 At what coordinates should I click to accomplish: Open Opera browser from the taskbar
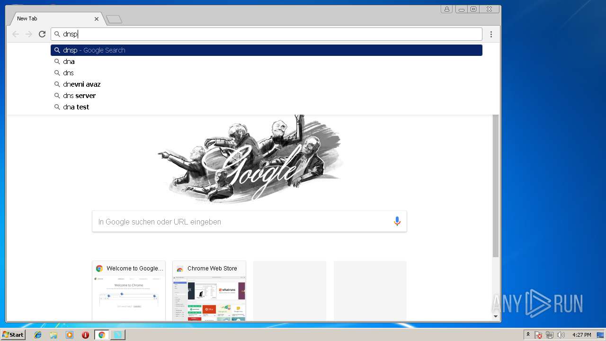coord(85,335)
